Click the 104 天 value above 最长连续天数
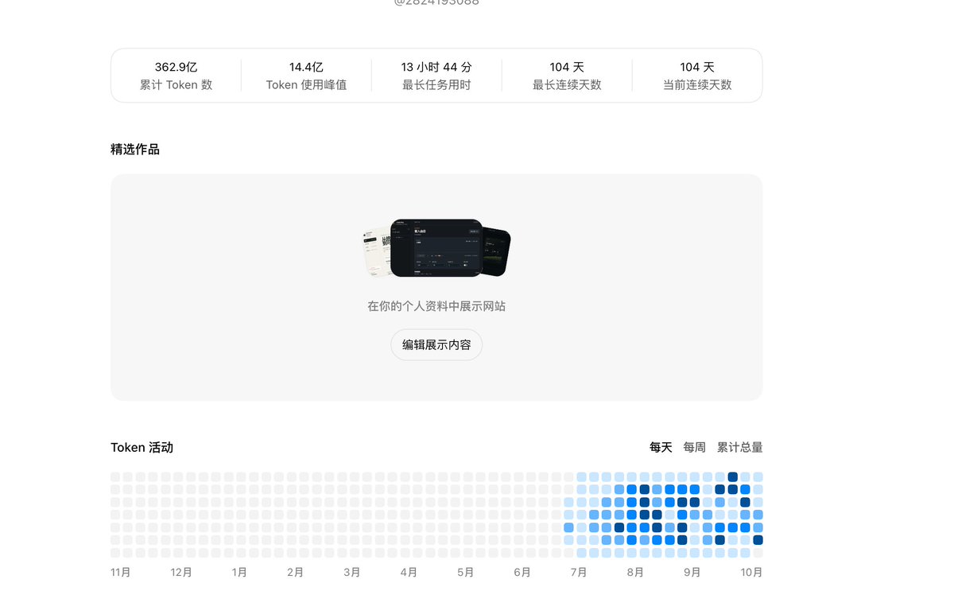The image size is (954, 591). point(567,68)
